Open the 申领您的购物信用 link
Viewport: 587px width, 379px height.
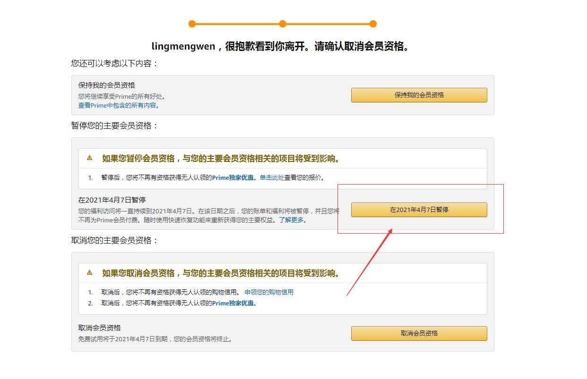(x=269, y=292)
